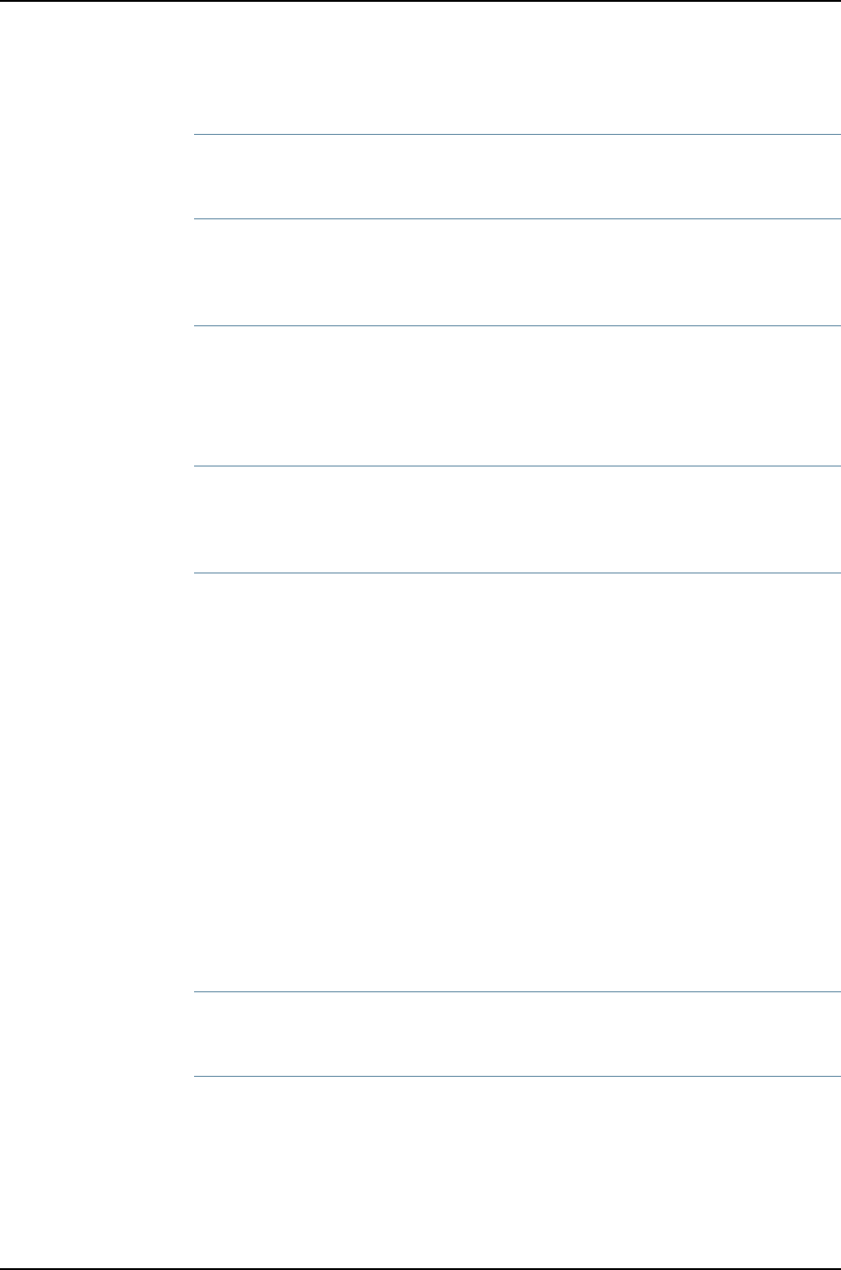Click blank space between second blue and next gray line

coord(518,520)
